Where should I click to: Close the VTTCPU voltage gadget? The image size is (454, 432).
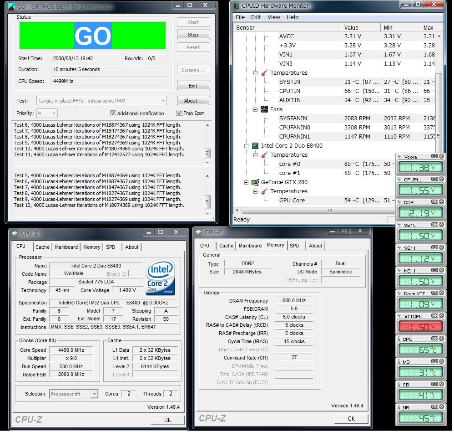441,316
